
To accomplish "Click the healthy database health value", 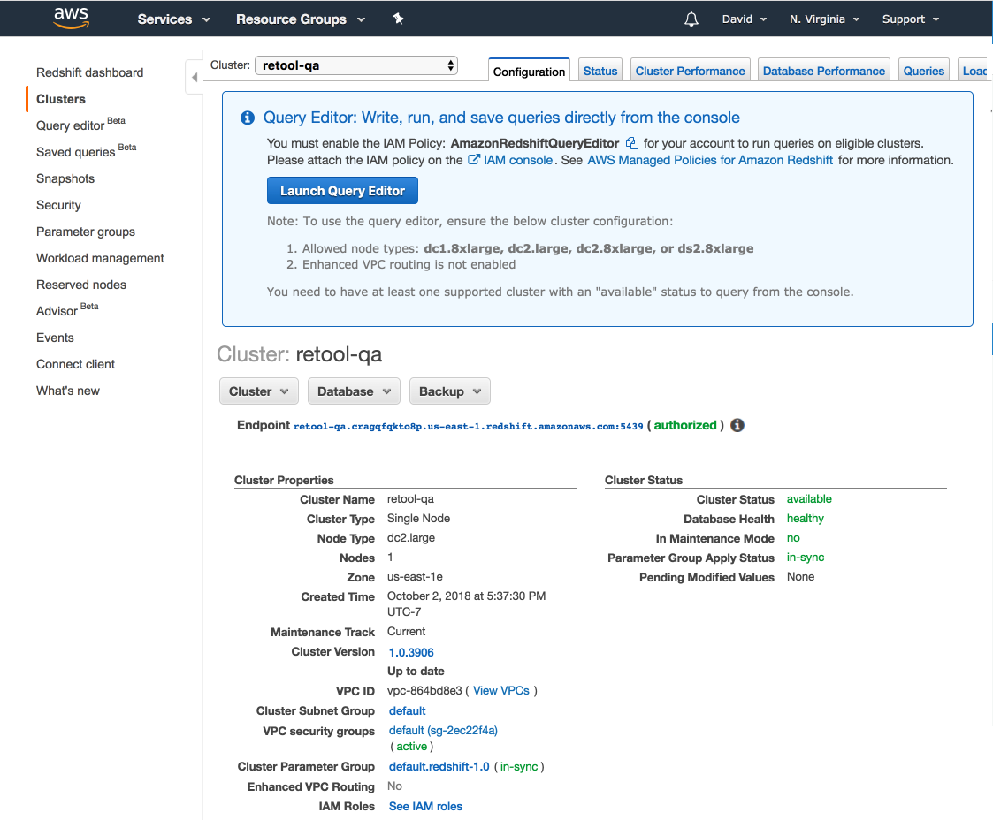I will pos(805,518).
